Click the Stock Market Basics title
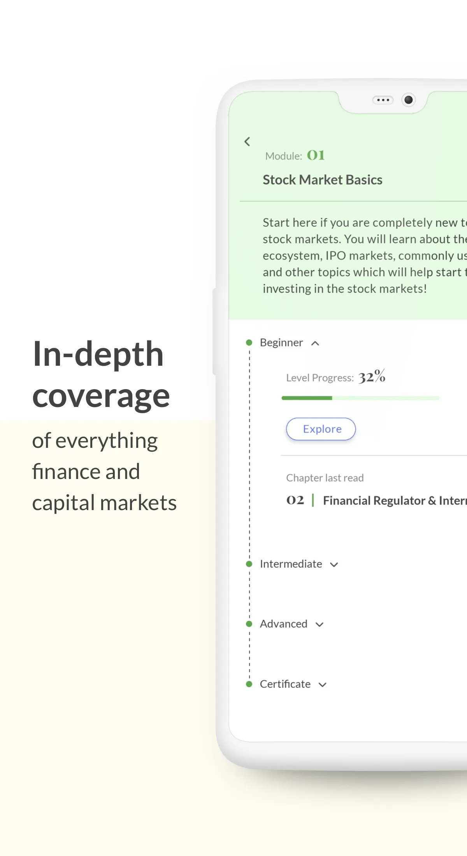The width and height of the screenshot is (467, 856). click(x=323, y=180)
